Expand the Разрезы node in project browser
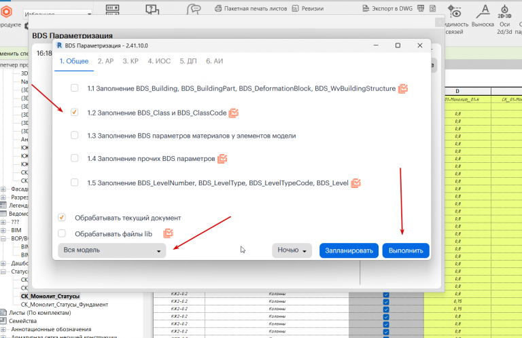Image resolution: width=522 pixels, height=338 pixels. click(3, 198)
